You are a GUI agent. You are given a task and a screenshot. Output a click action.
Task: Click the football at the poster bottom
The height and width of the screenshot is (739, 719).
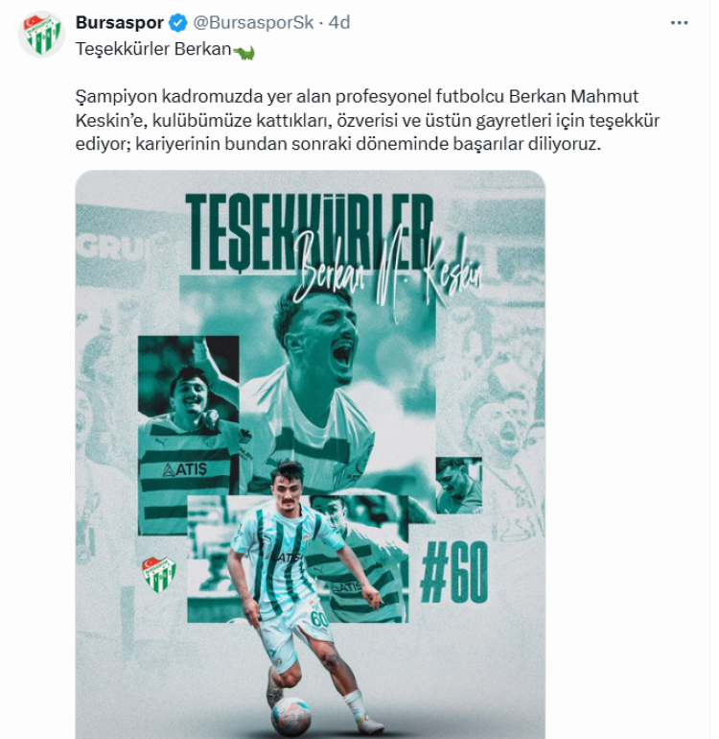click(291, 716)
